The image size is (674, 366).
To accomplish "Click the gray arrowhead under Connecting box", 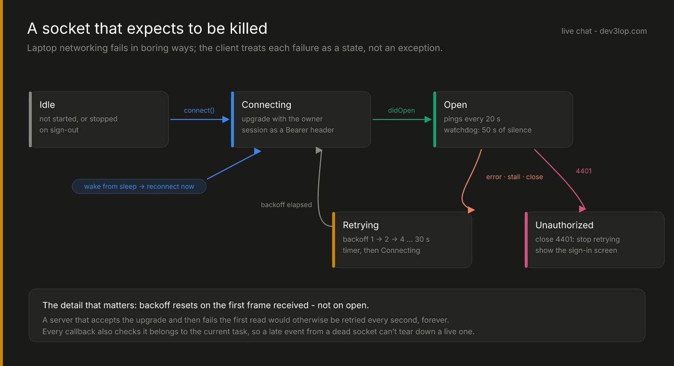I will 319,151.
